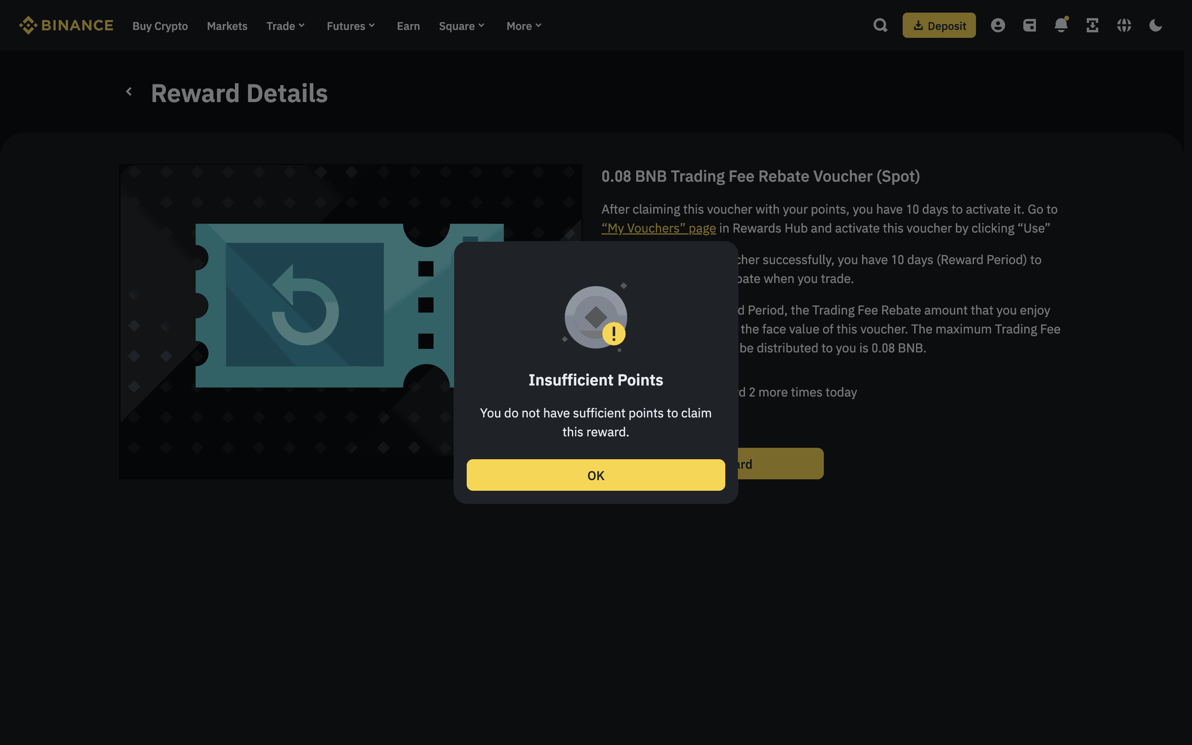
Task: Open the Markets page
Action: pyautogui.click(x=227, y=26)
